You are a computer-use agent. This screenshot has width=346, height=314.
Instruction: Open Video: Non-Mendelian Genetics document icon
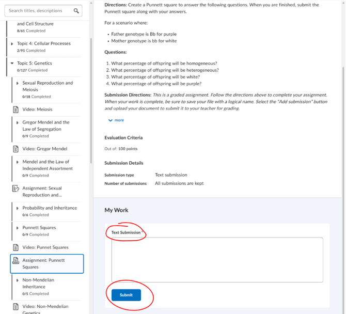pyautogui.click(x=15, y=306)
